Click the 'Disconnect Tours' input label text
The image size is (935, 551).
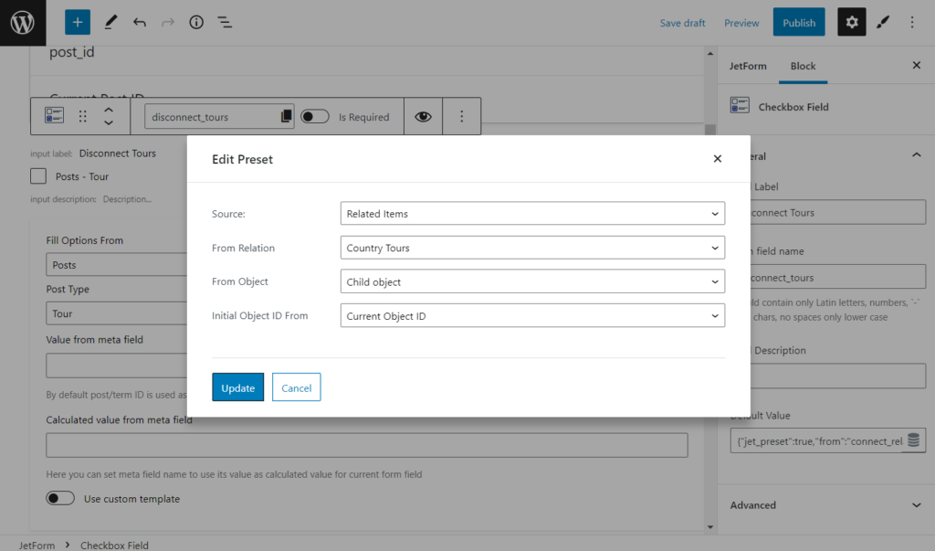click(118, 153)
